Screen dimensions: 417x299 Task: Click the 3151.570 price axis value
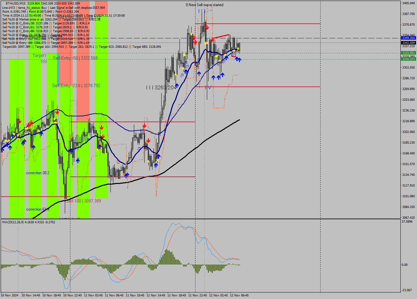coord(408,164)
